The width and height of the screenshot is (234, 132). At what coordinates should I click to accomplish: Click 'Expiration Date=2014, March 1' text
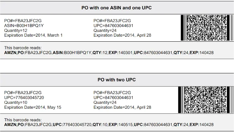coord(33,35)
